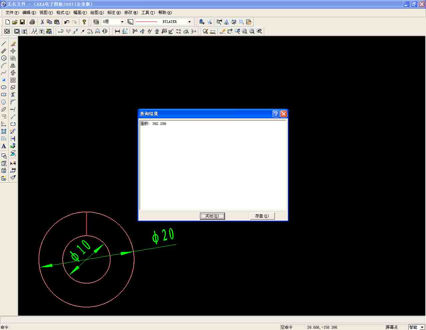Select the Circle drawing tool
Image resolution: width=426 pixels, height=330 pixels.
(x=4, y=58)
